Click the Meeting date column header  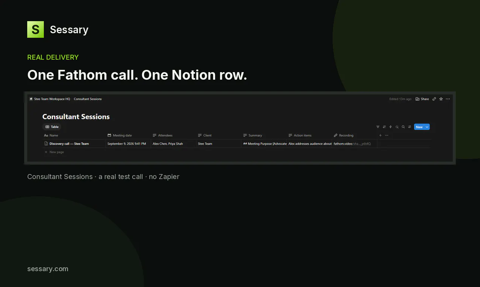click(120, 135)
